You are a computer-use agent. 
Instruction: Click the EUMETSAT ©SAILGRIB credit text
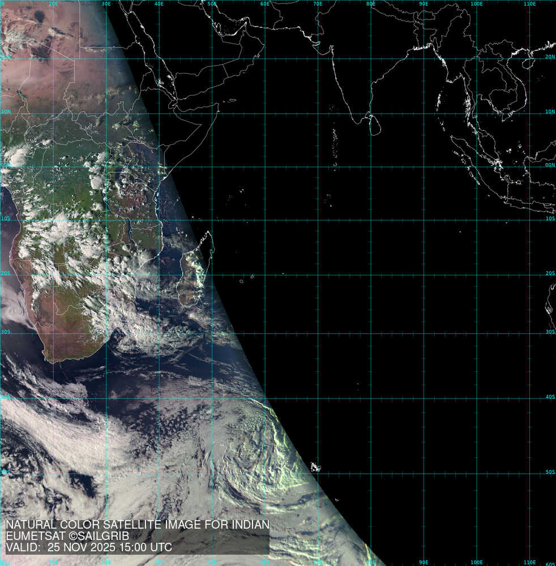coord(67,536)
